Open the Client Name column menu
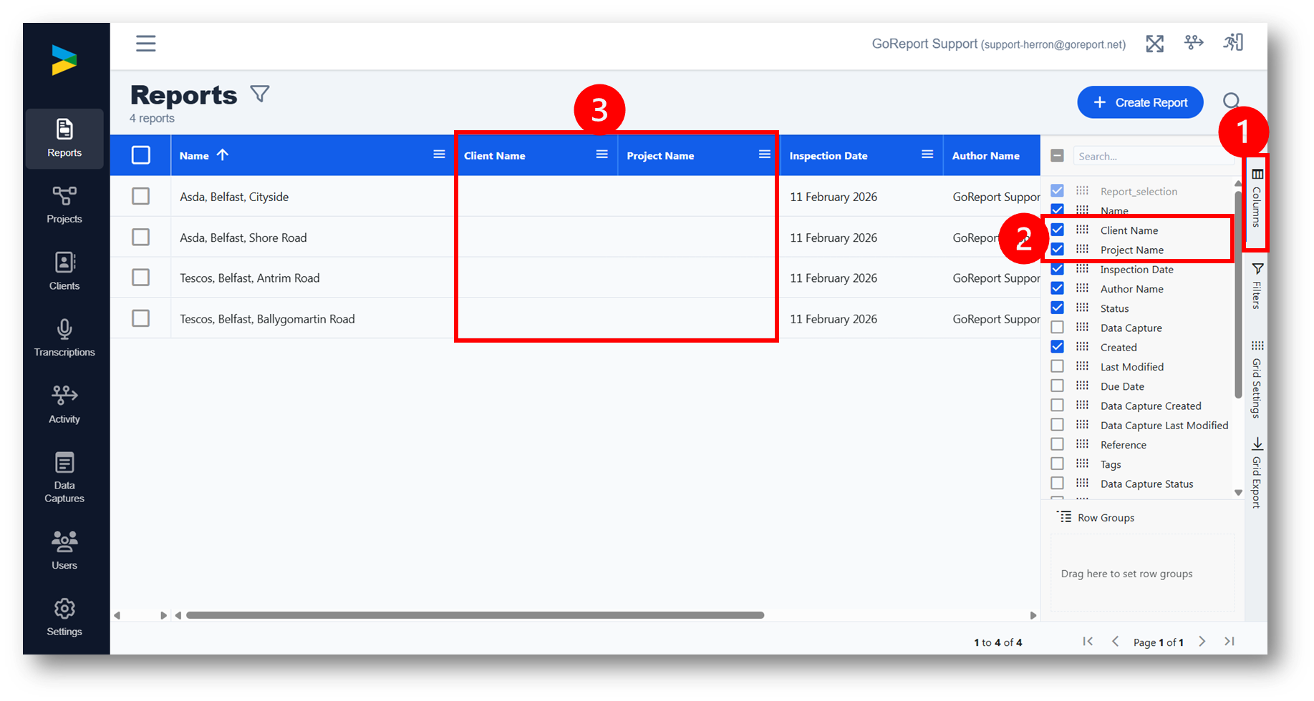Viewport: 1314px width, 701px height. 602,155
